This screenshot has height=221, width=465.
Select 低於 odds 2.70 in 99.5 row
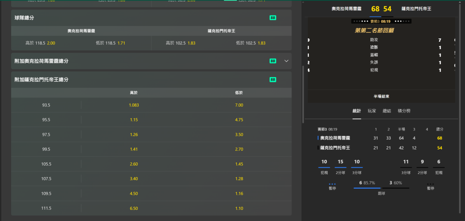239,149
